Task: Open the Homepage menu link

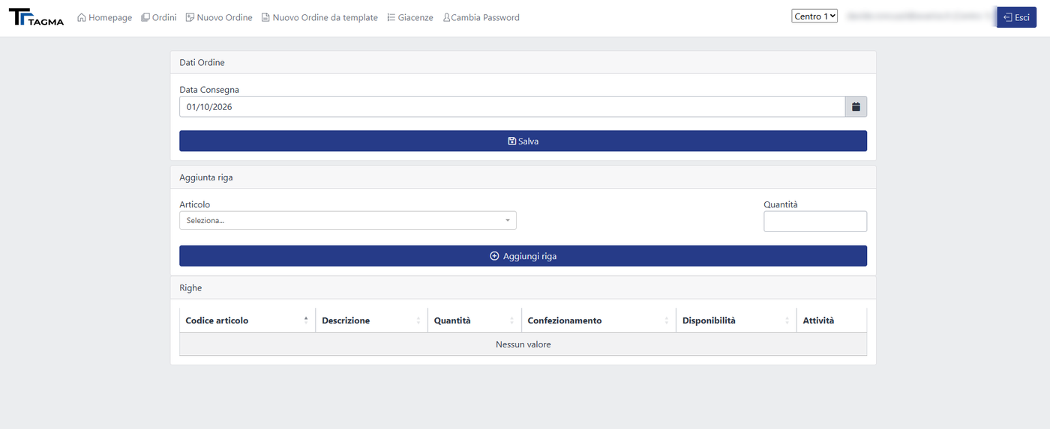Action: [104, 17]
